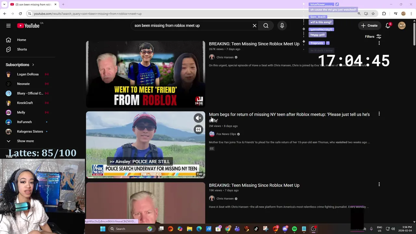Open the Fox & Friends video thumbnail
The height and width of the screenshot is (234, 416).
[146, 145]
